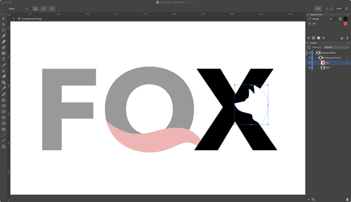Image resolution: width=351 pixels, height=202 pixels.
Task: Toggle visibility of Isolation Mode layer
Action: click(x=310, y=53)
